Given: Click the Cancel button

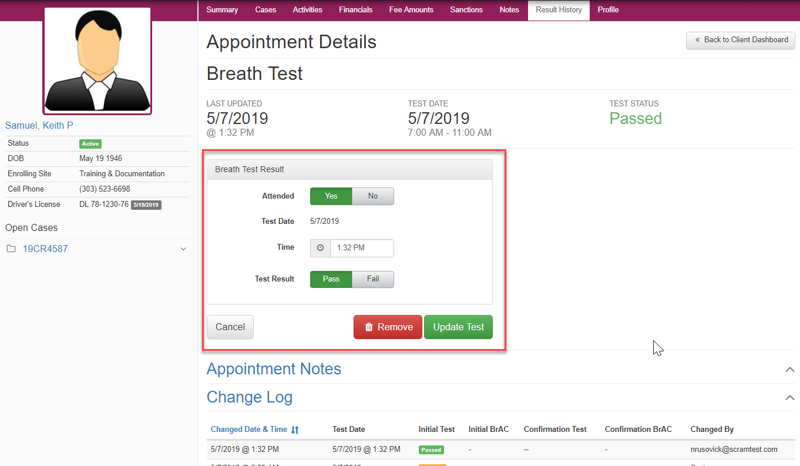Looking at the screenshot, I should [x=230, y=327].
